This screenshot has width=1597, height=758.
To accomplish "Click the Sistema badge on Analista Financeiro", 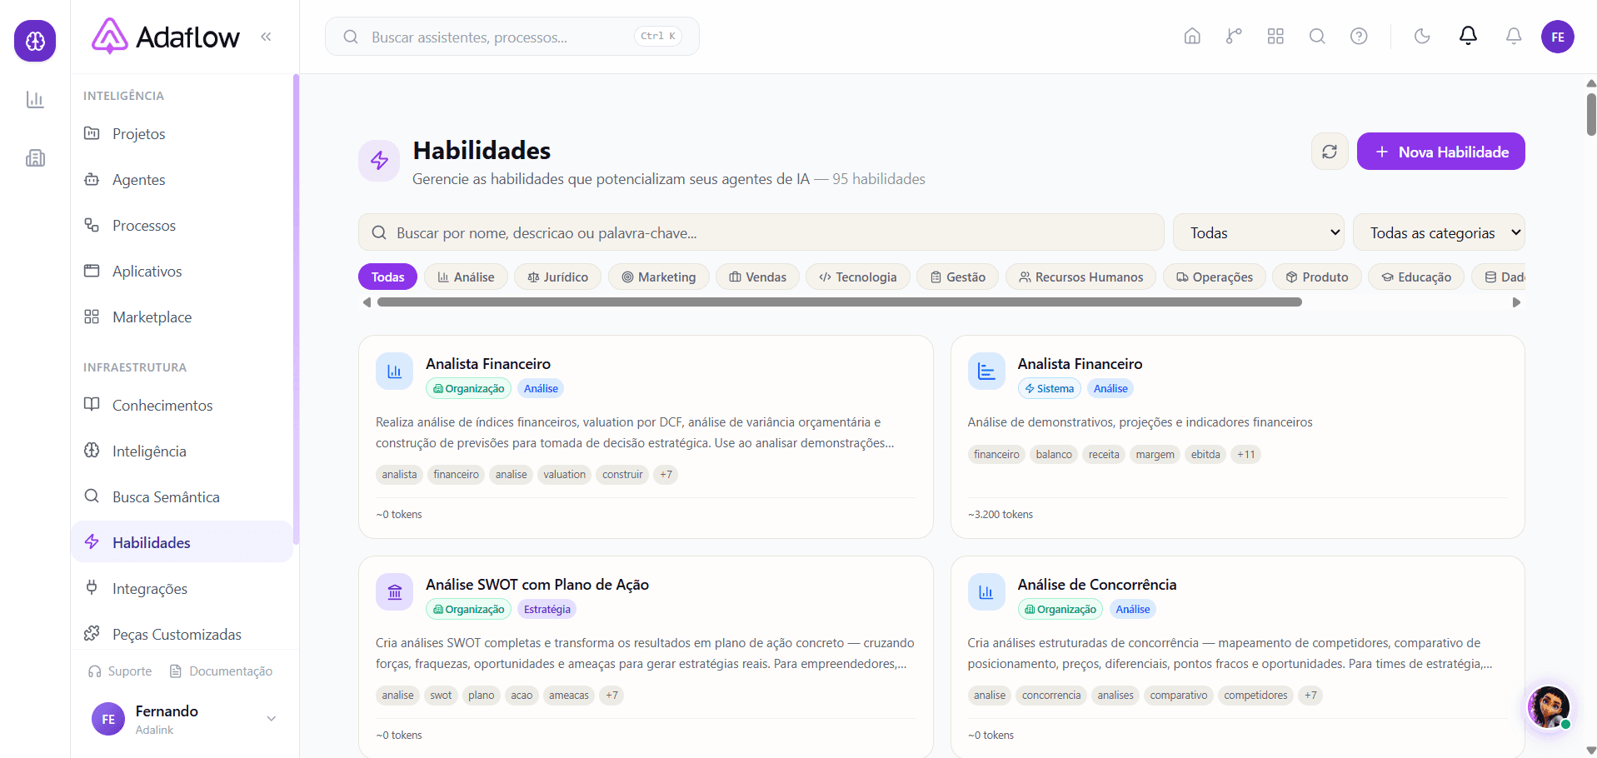I will [x=1049, y=388].
